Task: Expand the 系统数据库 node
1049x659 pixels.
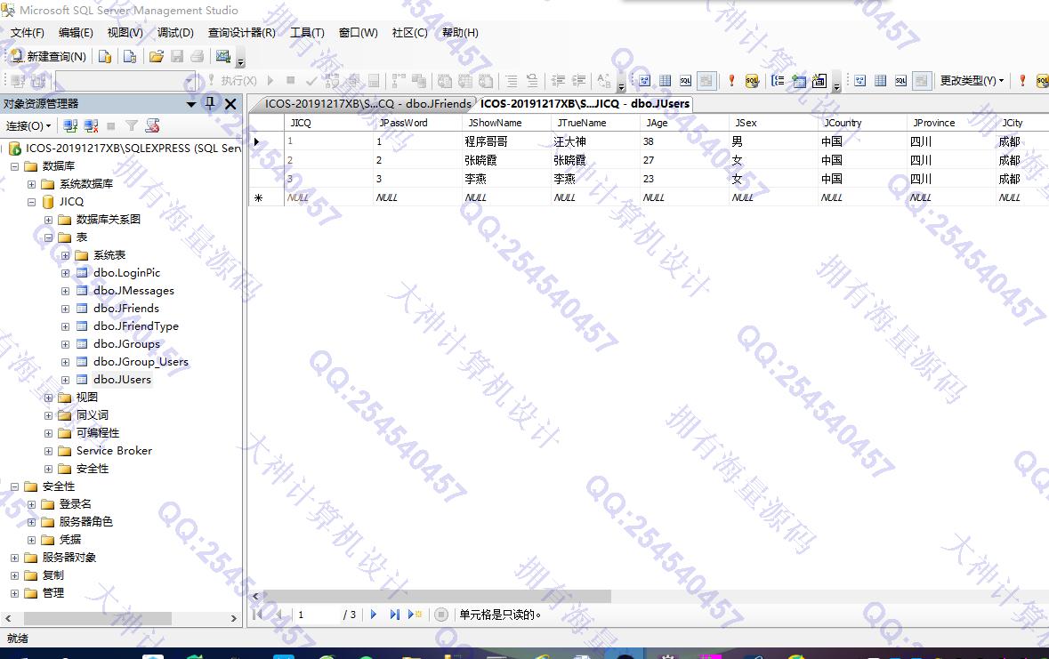Action: tap(31, 184)
